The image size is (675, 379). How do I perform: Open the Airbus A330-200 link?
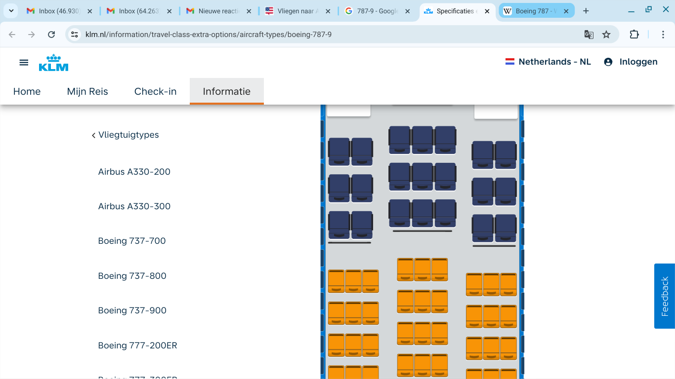[134, 172]
